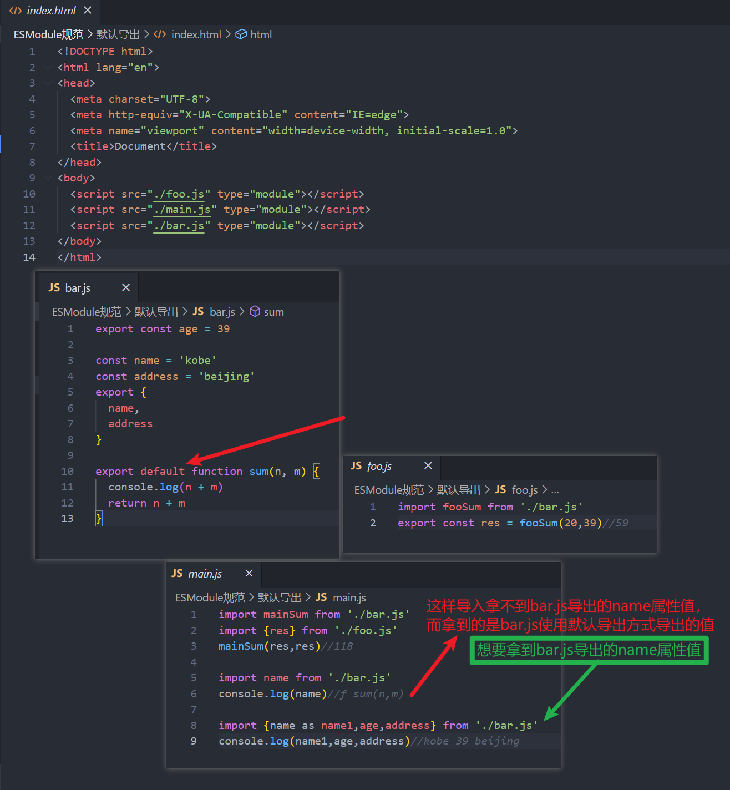Click import {res} line in main.js
This screenshot has height=790, width=730.
click(x=308, y=631)
